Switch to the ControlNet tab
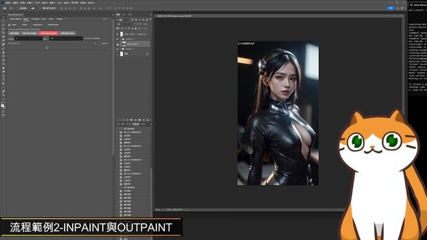Image resolution: width=427 pixels, height=240 pixels. [35, 19]
